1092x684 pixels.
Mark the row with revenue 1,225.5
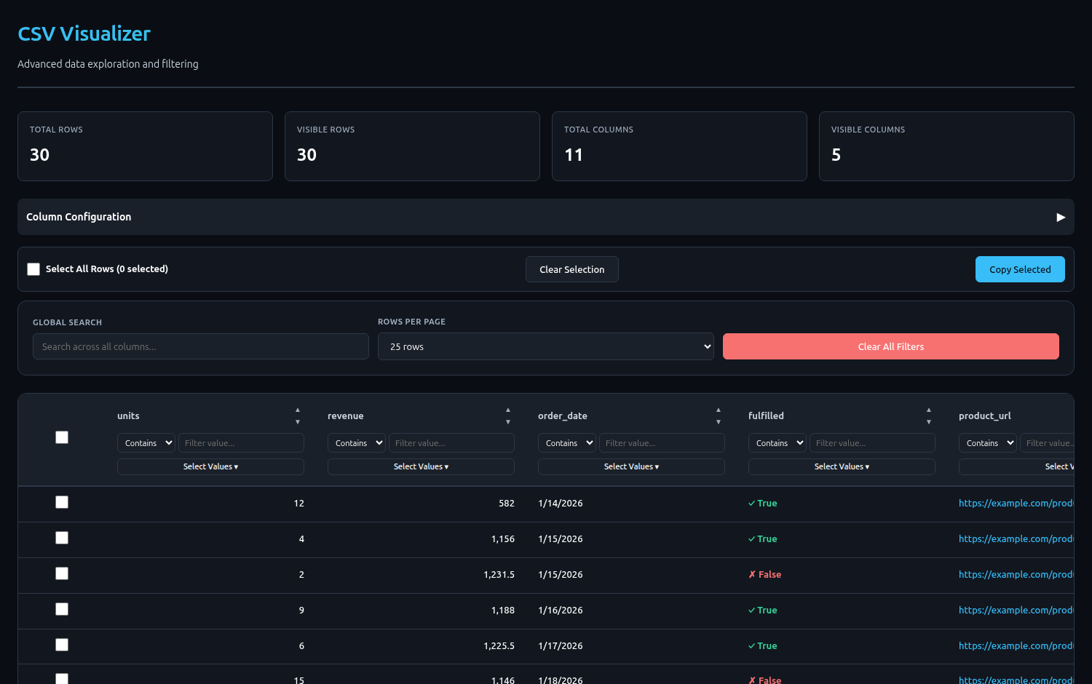point(62,645)
